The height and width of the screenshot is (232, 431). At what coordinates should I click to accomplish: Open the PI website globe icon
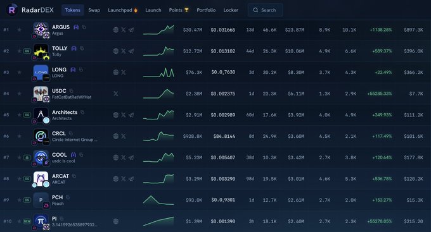click(x=116, y=221)
